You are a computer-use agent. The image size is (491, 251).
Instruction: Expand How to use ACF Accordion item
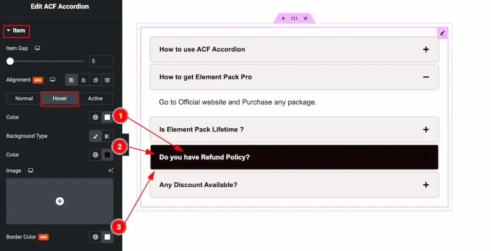point(426,49)
